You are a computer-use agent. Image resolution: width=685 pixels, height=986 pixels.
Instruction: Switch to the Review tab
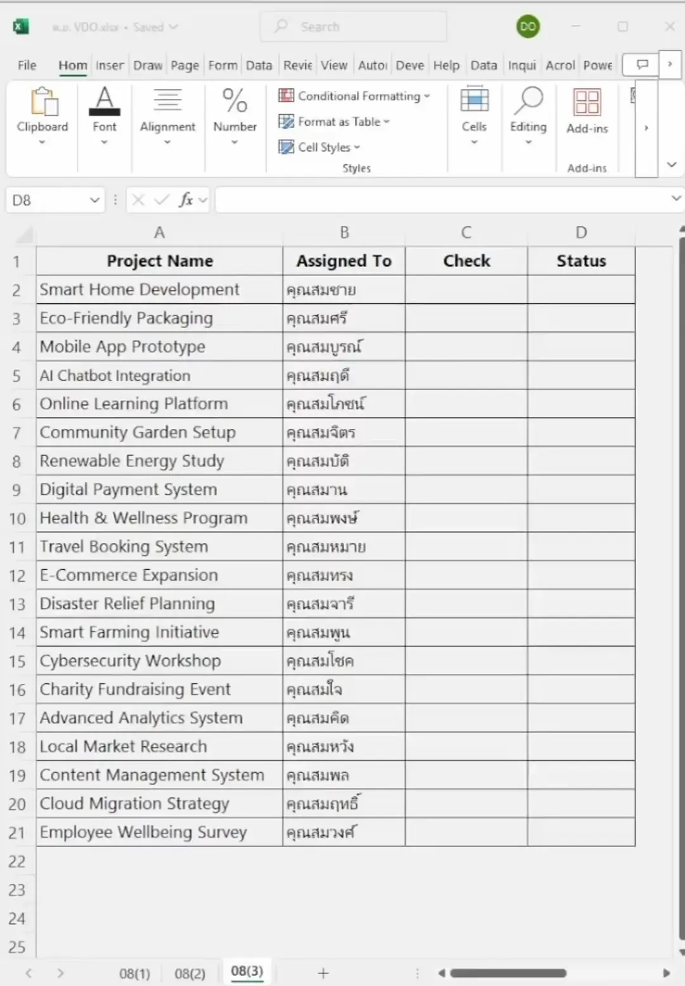[x=297, y=65]
